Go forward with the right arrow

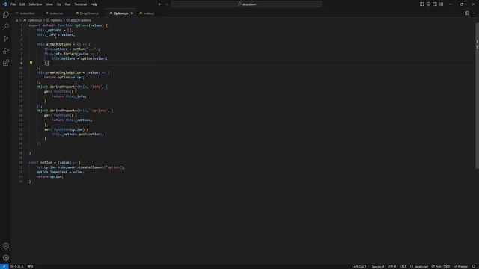pos(167,4)
